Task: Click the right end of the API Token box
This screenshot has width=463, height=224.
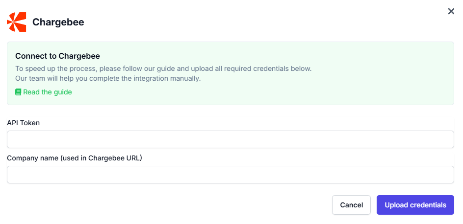Action: (x=441, y=139)
